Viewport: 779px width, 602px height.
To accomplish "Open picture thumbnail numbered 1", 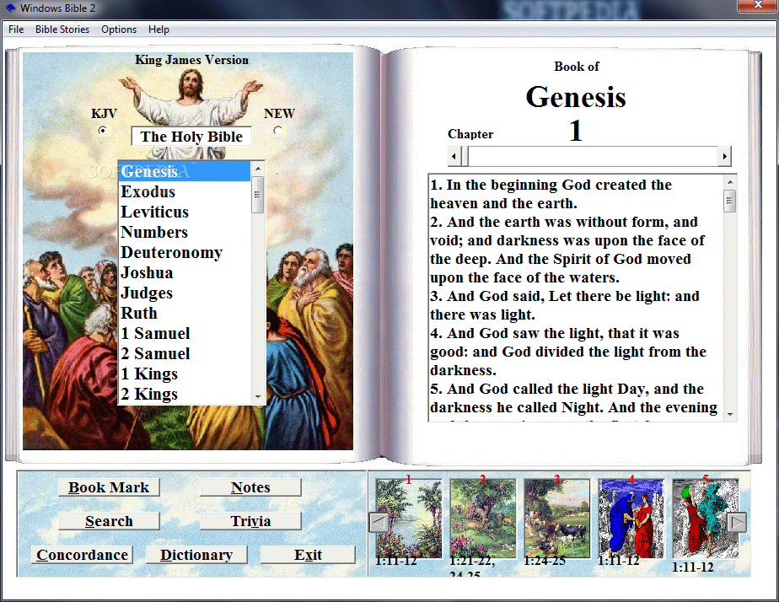I will pyautogui.click(x=409, y=518).
